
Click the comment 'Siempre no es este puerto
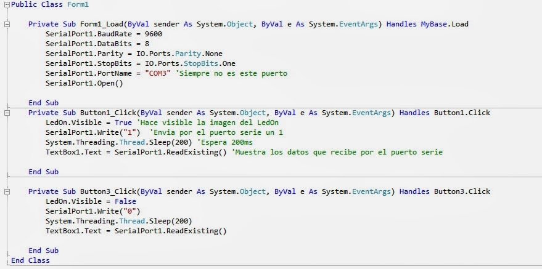click(x=231, y=73)
